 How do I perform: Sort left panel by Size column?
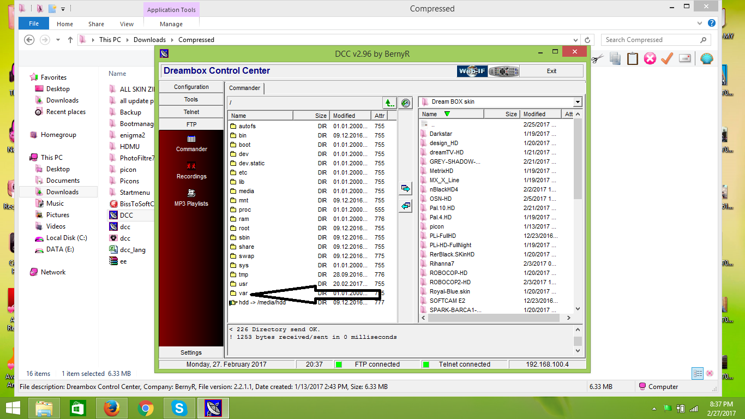pyautogui.click(x=311, y=116)
